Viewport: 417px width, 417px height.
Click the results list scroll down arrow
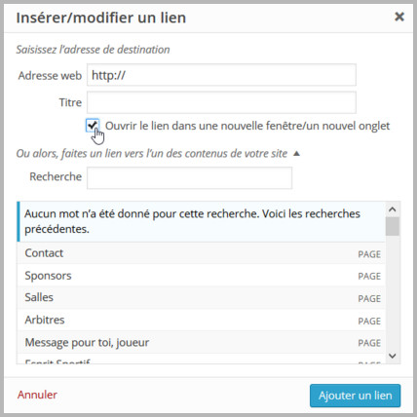click(393, 356)
